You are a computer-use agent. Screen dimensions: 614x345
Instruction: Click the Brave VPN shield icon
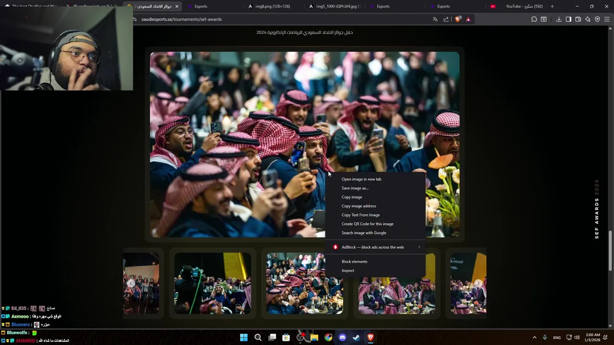pos(597,19)
